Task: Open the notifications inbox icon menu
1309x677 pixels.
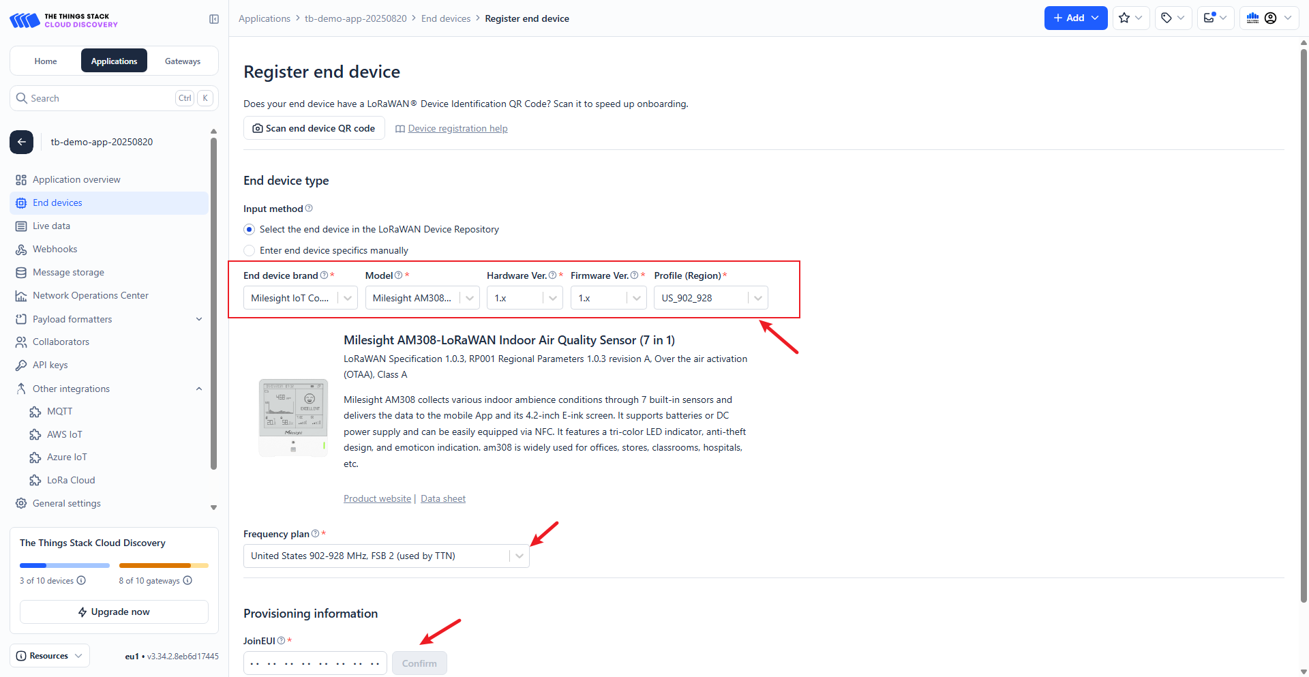Action: pyautogui.click(x=1216, y=18)
